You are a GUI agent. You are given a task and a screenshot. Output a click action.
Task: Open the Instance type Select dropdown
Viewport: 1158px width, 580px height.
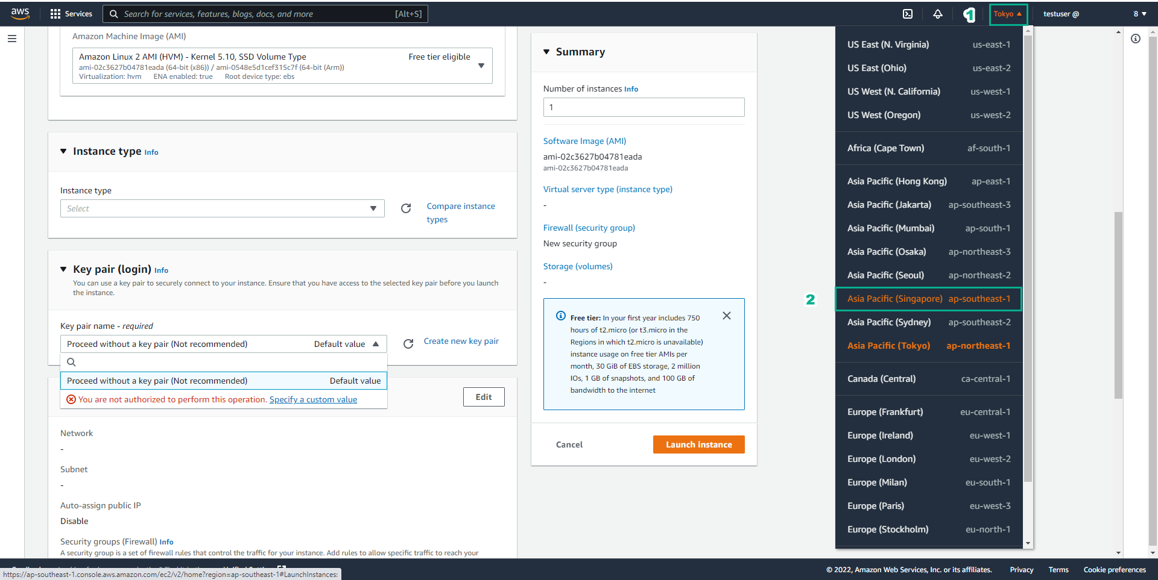pyautogui.click(x=223, y=208)
